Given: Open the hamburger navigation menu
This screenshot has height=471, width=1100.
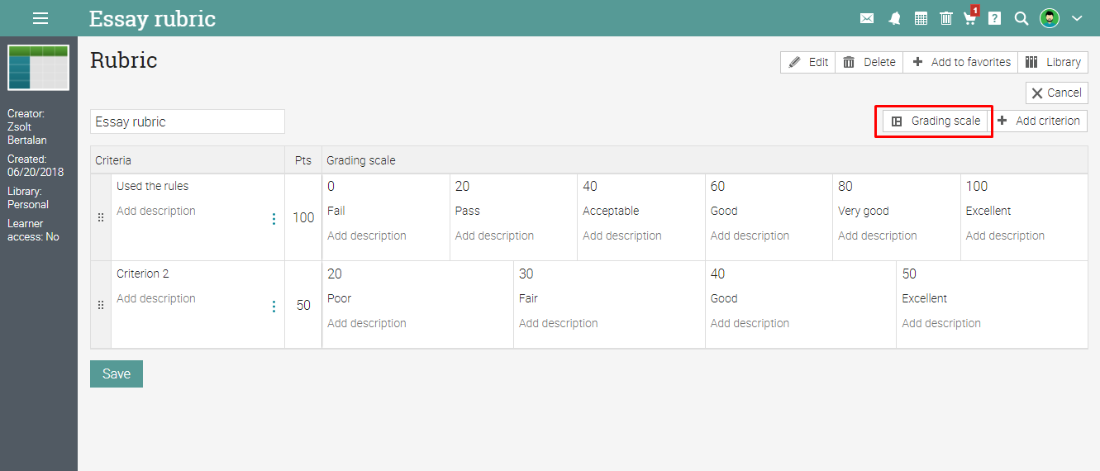Looking at the screenshot, I should [x=40, y=18].
